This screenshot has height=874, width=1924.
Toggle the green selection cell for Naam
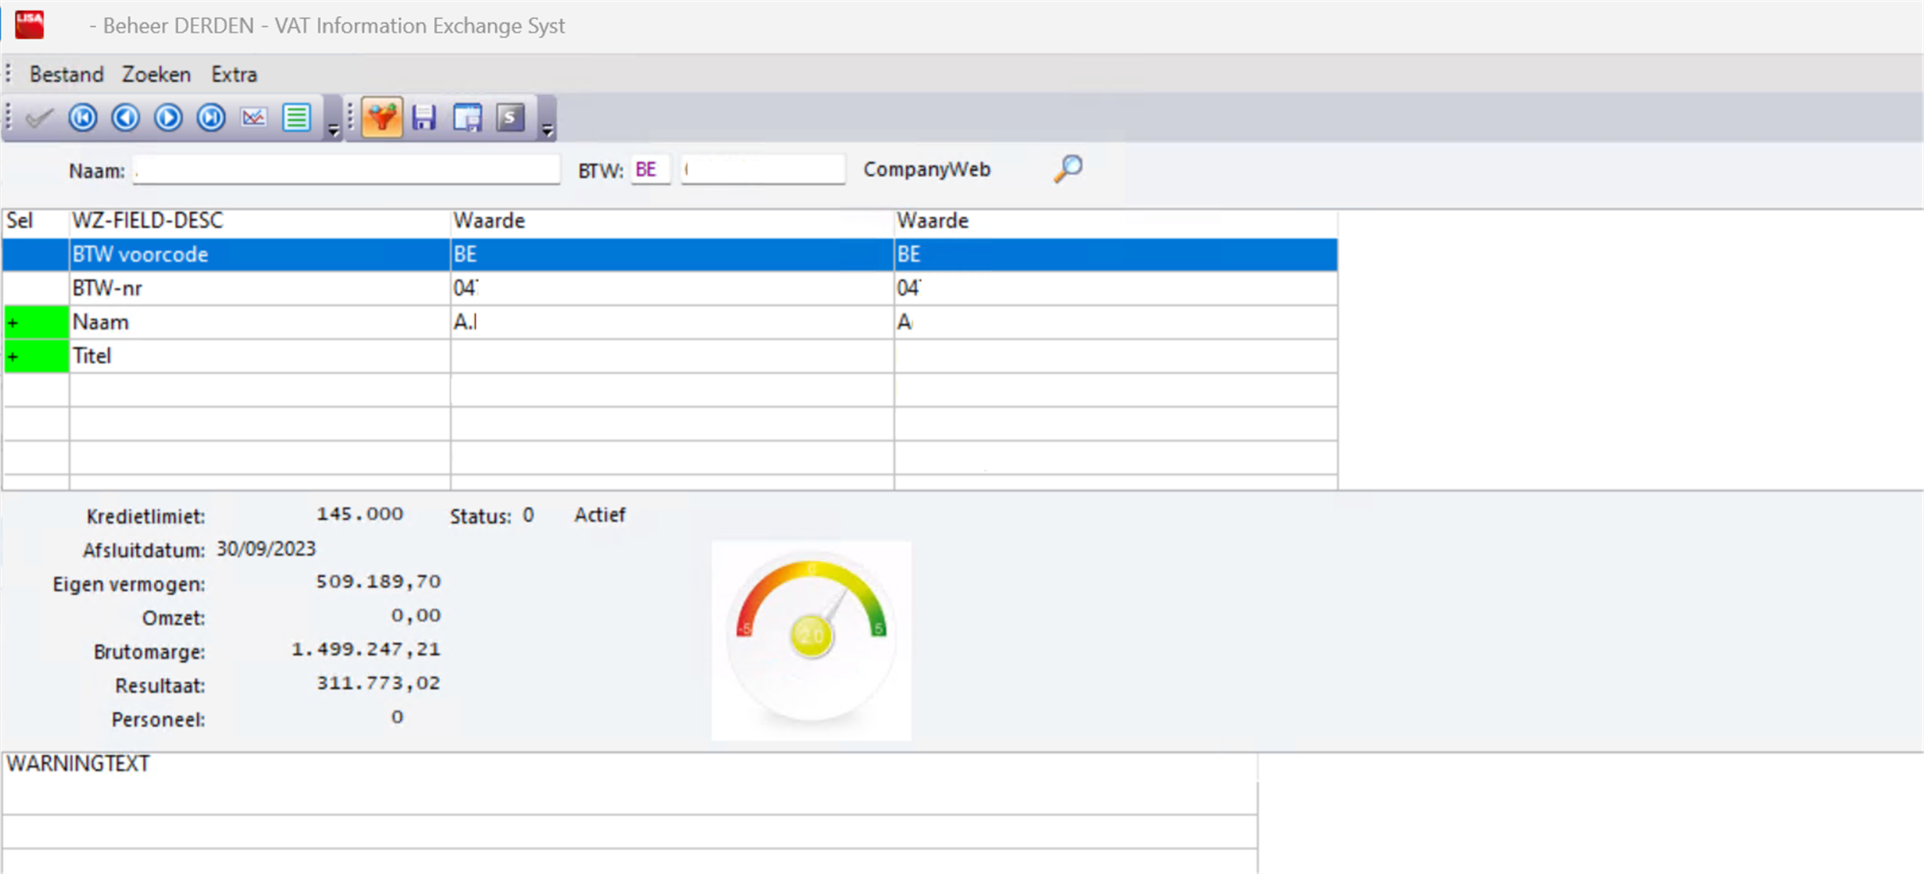36,323
